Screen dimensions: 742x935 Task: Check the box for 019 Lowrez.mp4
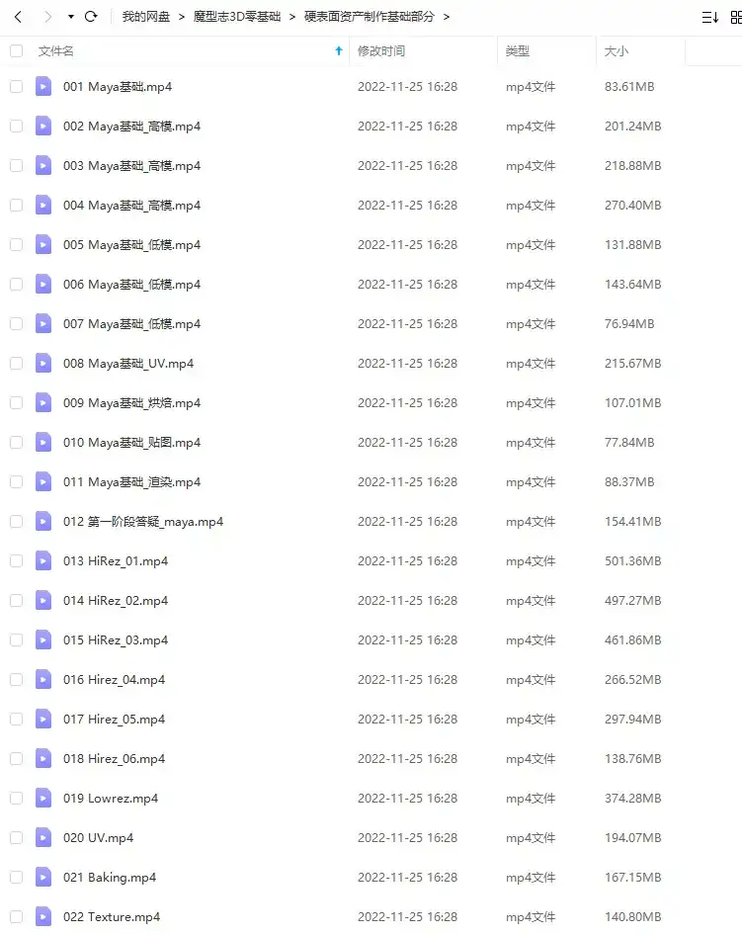pyautogui.click(x=17, y=799)
